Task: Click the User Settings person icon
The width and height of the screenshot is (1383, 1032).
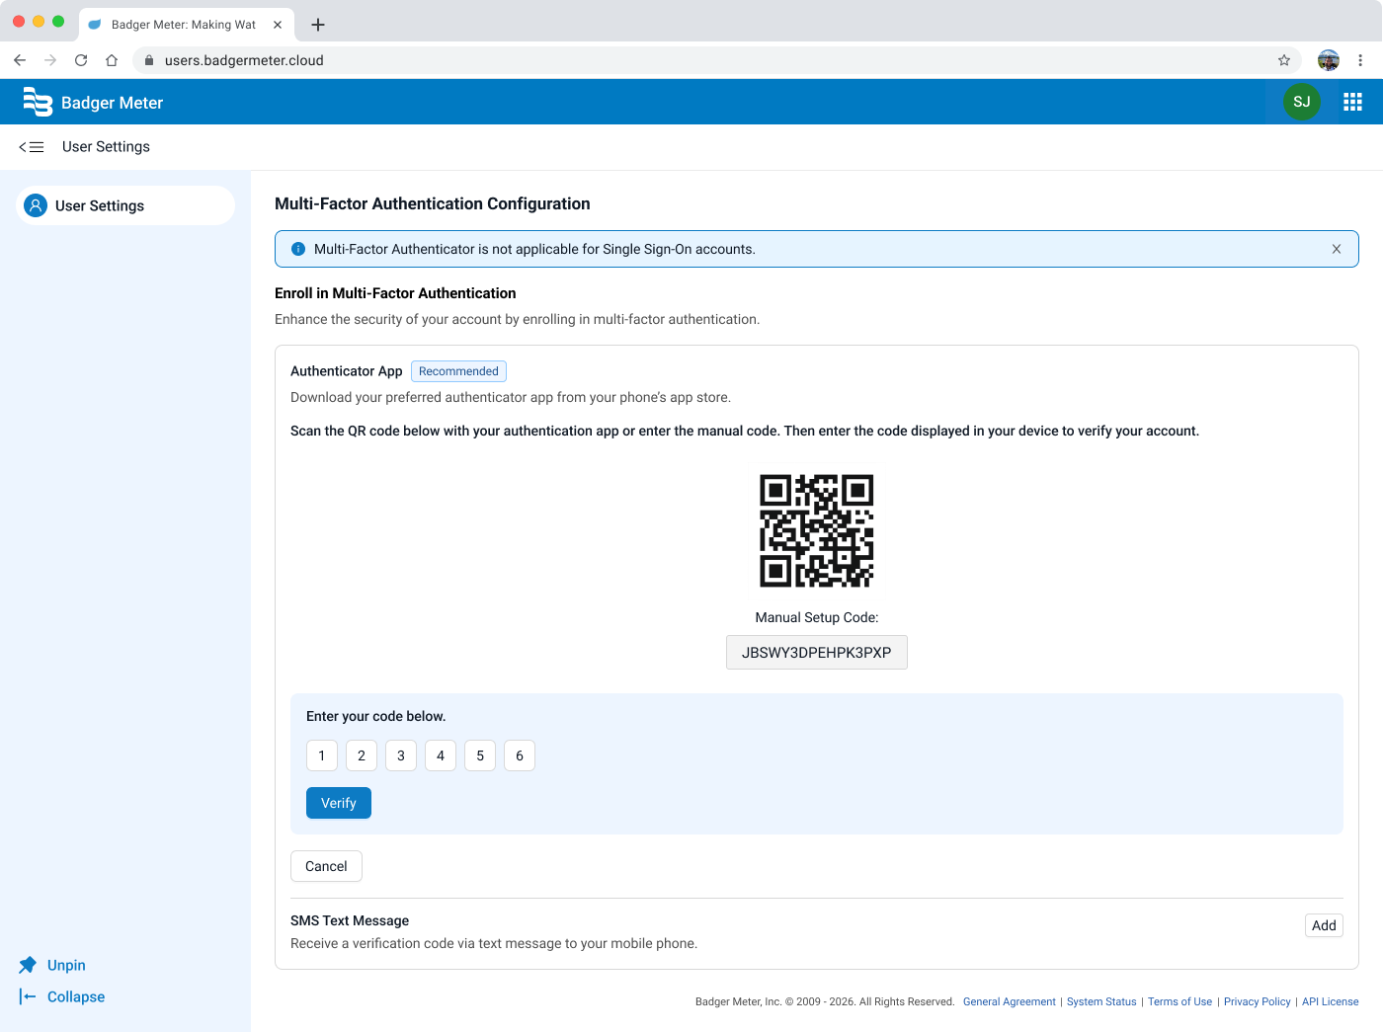Action: pos(36,205)
